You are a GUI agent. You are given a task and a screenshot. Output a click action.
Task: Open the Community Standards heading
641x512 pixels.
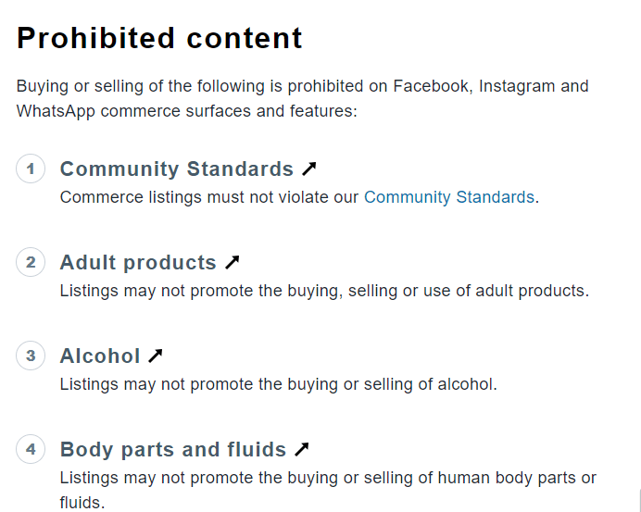(x=177, y=169)
